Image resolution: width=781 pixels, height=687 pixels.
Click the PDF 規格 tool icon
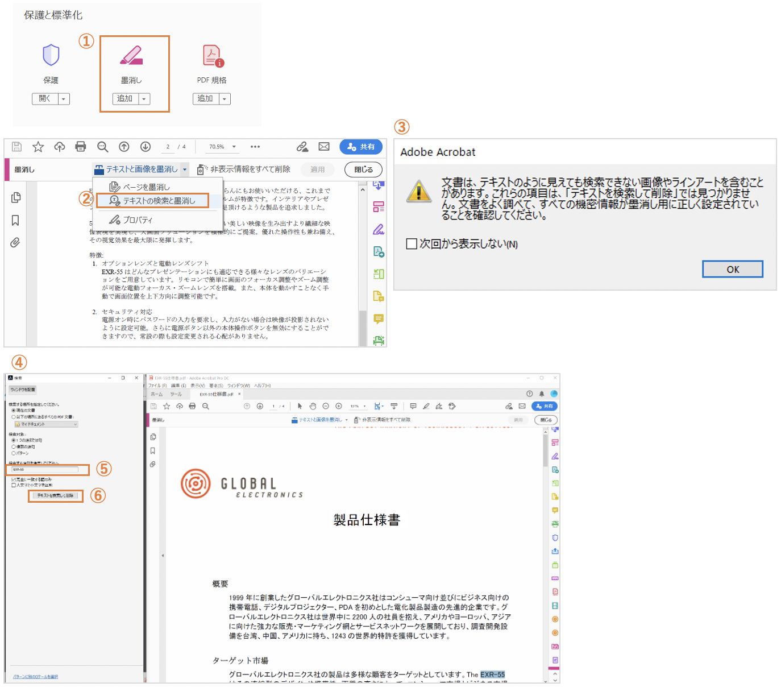coord(211,55)
